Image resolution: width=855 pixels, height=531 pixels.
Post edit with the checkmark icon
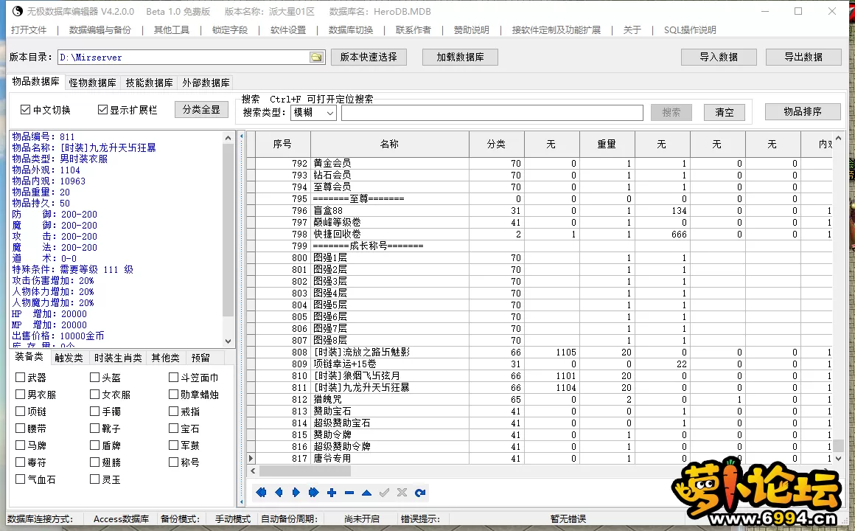[x=385, y=493]
